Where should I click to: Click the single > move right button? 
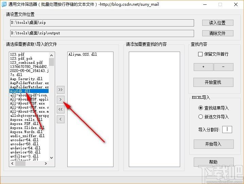60,99
